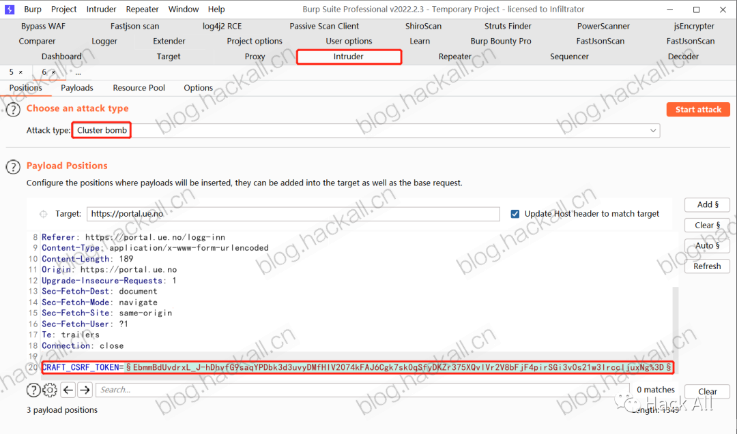Open the Burp menu
The width and height of the screenshot is (737, 434).
(x=33, y=9)
